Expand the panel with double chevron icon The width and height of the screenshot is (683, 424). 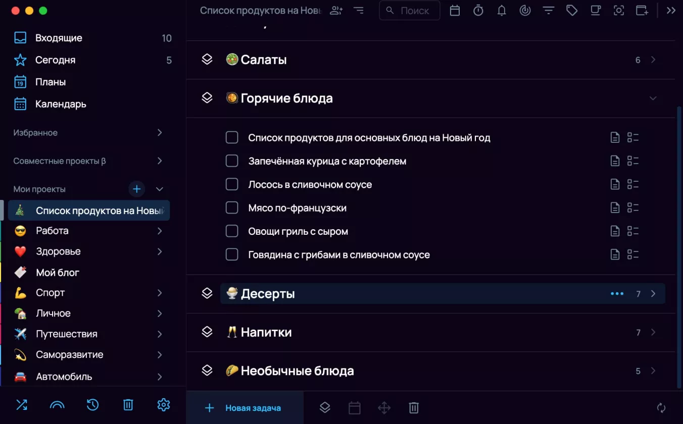point(671,10)
